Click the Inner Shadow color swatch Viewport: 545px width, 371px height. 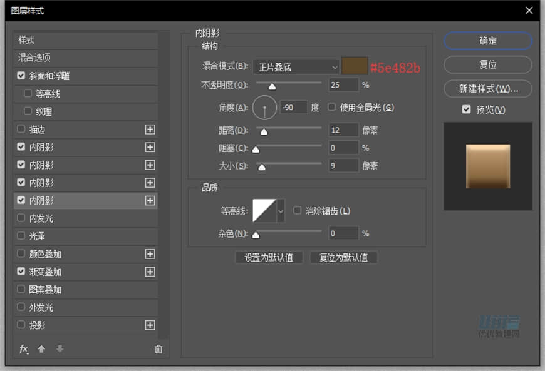355,66
